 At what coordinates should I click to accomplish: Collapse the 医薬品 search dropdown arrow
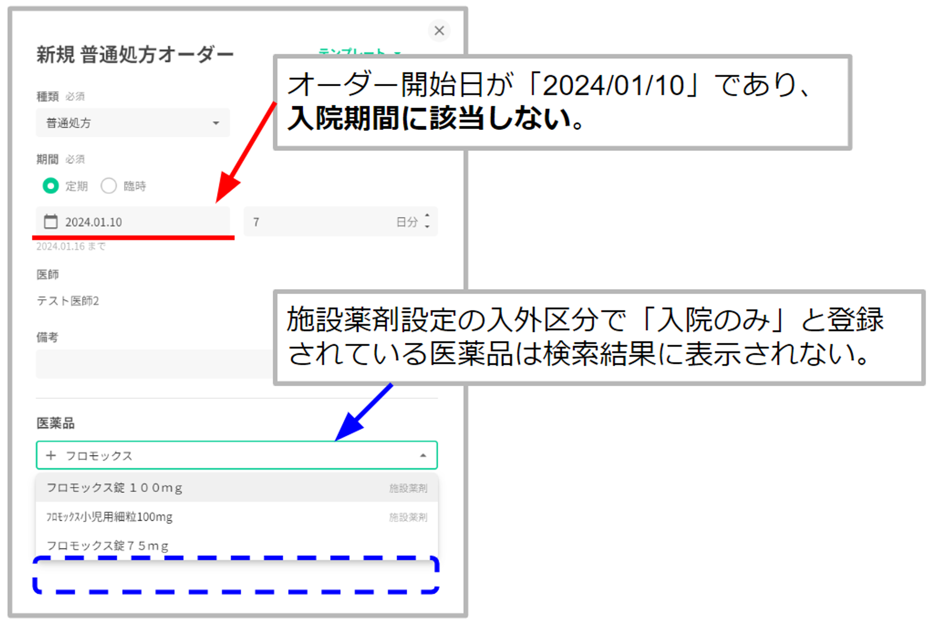(x=423, y=455)
